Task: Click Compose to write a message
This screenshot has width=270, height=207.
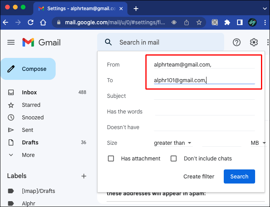Action: click(28, 69)
